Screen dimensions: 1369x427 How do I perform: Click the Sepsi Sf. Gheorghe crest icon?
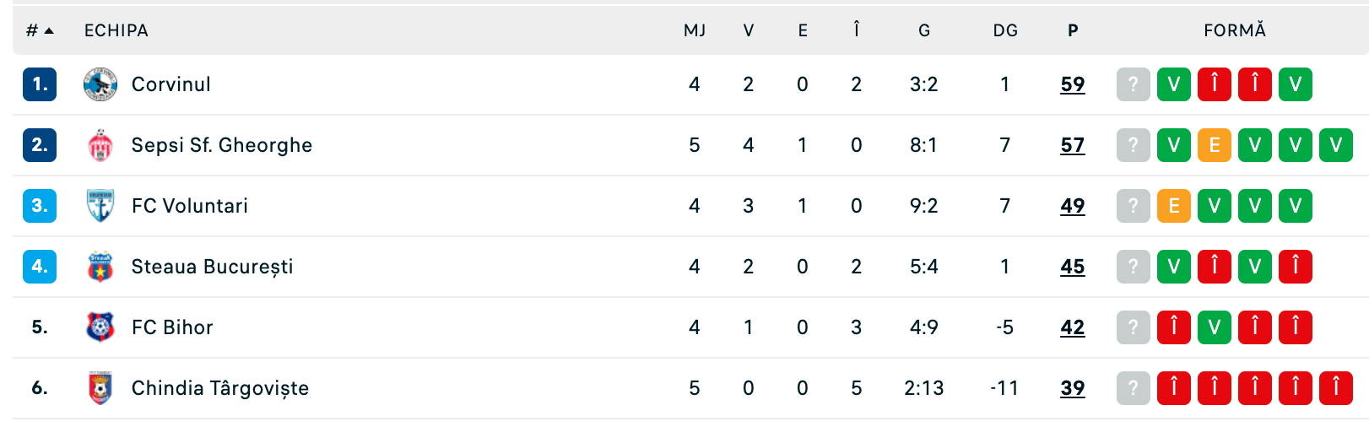100,145
